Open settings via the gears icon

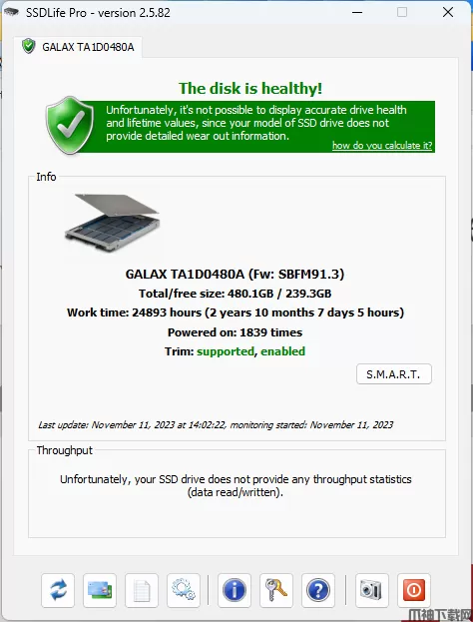184,590
